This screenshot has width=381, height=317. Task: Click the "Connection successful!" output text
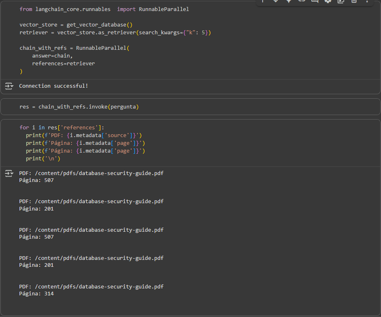tap(53, 86)
